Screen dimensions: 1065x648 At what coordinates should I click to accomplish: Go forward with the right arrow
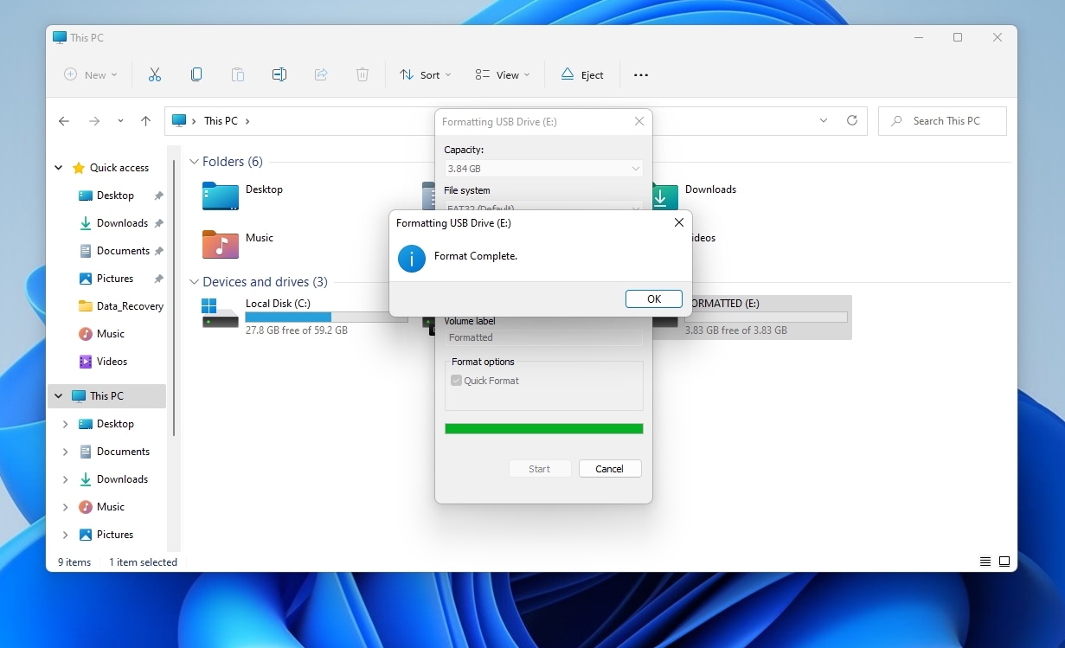94,121
